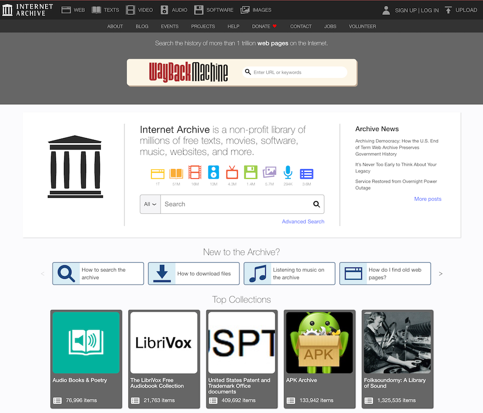The width and height of the screenshot is (483, 413).
Task: Open the Audio speaker icon in top bar
Action: [164, 10]
